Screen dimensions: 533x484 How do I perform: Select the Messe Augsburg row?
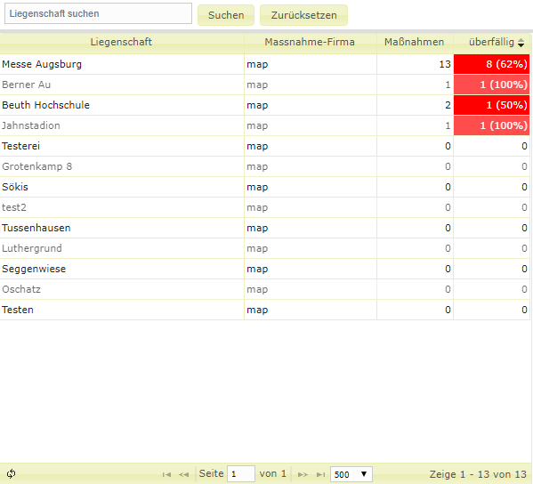(265, 64)
